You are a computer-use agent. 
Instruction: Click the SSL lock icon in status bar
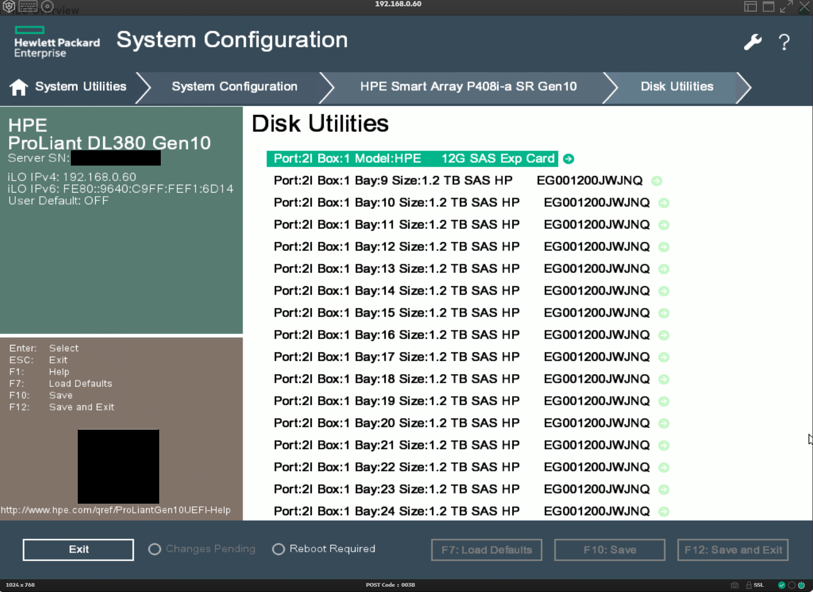point(749,585)
